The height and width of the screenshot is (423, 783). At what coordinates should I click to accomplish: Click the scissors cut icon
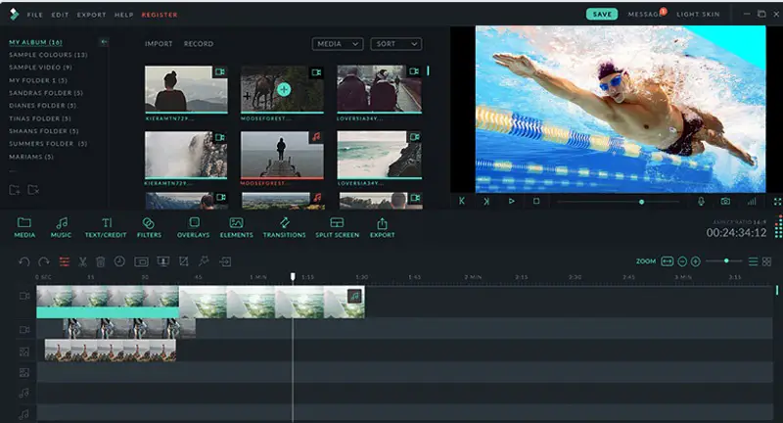(x=83, y=262)
